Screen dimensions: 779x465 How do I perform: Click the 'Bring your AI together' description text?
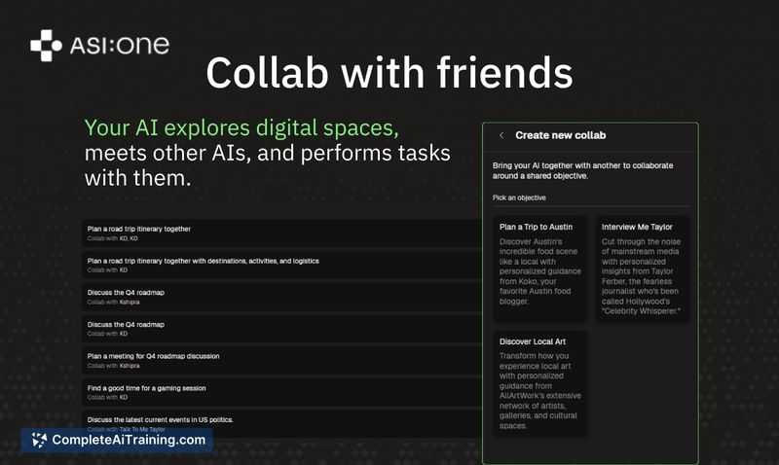tap(582, 170)
